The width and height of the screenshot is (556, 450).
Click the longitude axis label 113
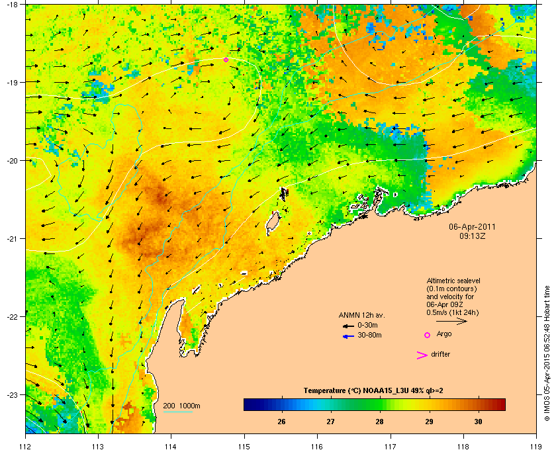98,447
